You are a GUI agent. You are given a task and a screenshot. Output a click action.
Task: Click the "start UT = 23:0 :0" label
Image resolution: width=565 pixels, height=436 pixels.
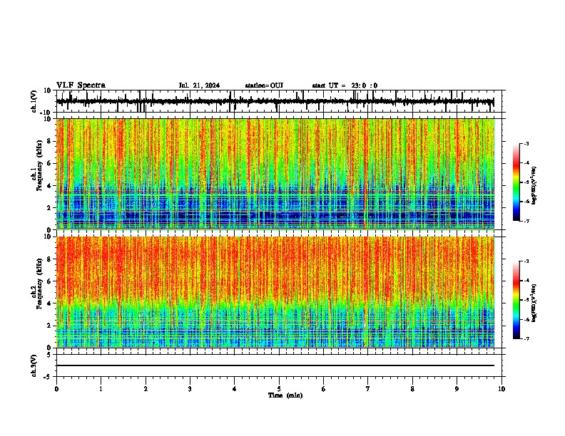(x=345, y=85)
